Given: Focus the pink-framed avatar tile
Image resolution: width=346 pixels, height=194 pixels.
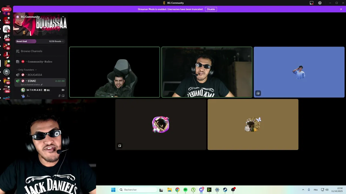Looking at the screenshot, I should click(161, 124).
